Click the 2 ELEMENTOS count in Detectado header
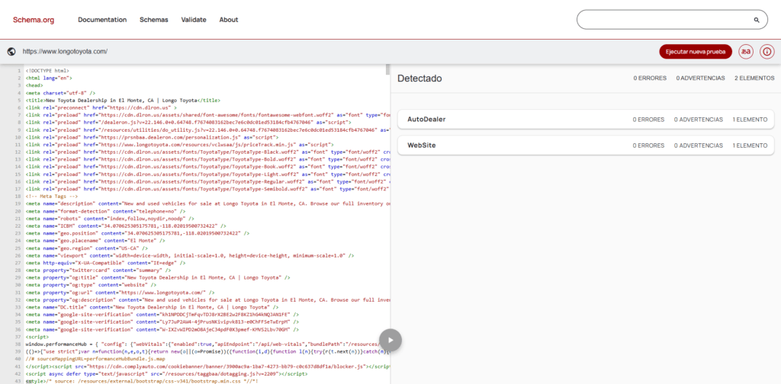The width and height of the screenshot is (781, 384). (754, 78)
